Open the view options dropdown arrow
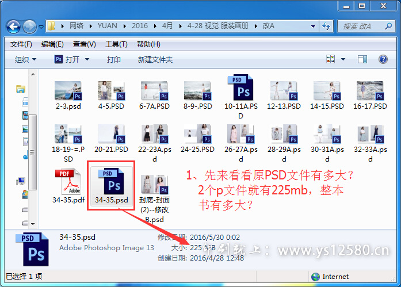The width and height of the screenshot is (401, 287). (x=342, y=59)
